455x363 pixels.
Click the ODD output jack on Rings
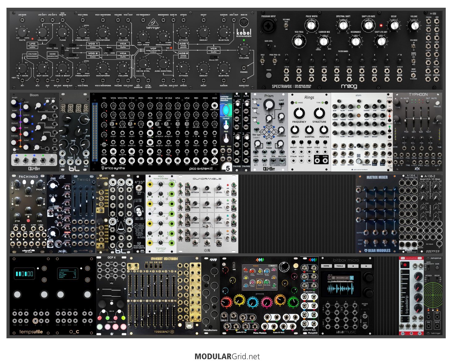pyautogui.click(x=317, y=161)
